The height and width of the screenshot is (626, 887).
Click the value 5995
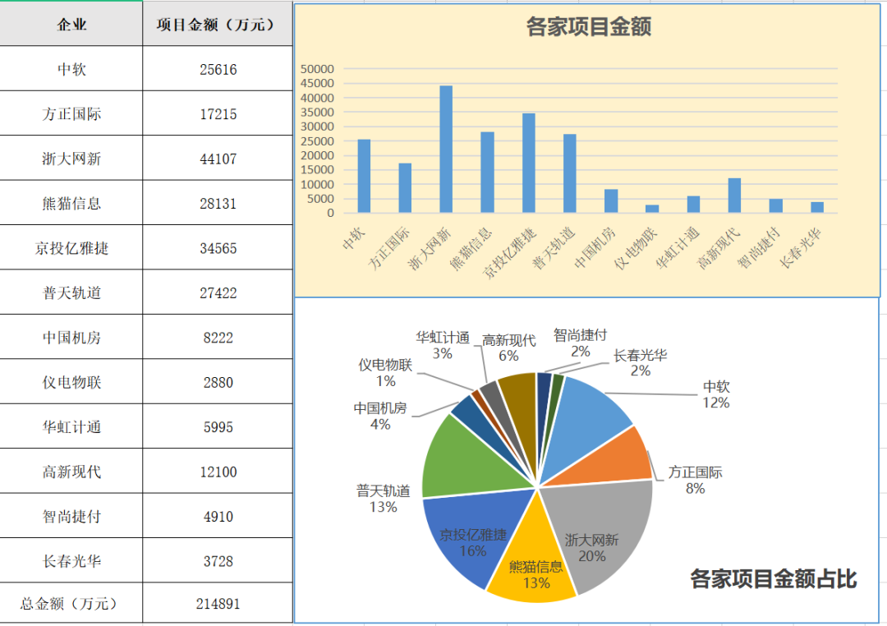[x=218, y=426]
